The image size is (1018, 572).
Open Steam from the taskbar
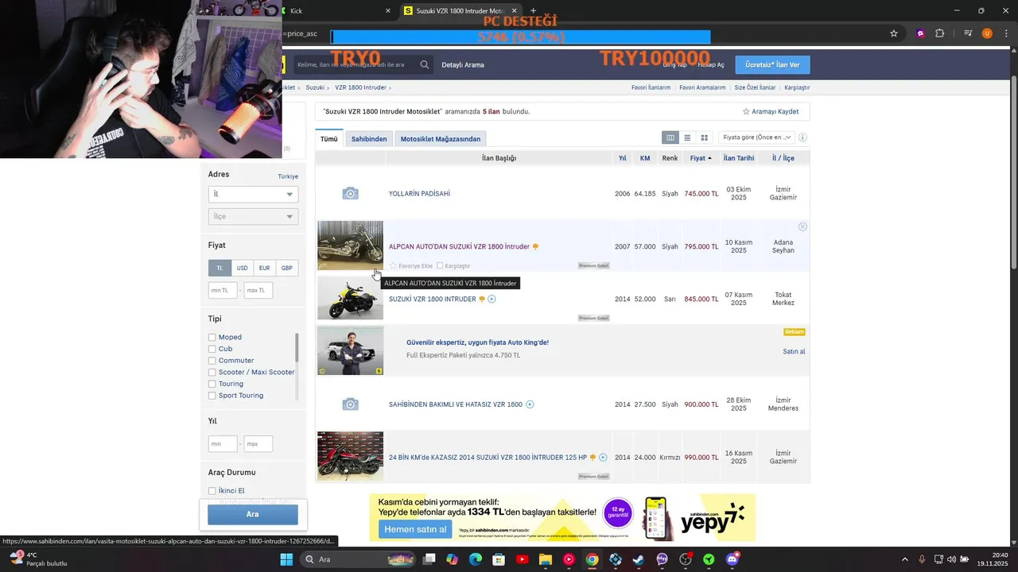tap(638, 559)
